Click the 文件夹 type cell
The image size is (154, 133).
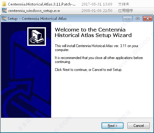point(123,4)
